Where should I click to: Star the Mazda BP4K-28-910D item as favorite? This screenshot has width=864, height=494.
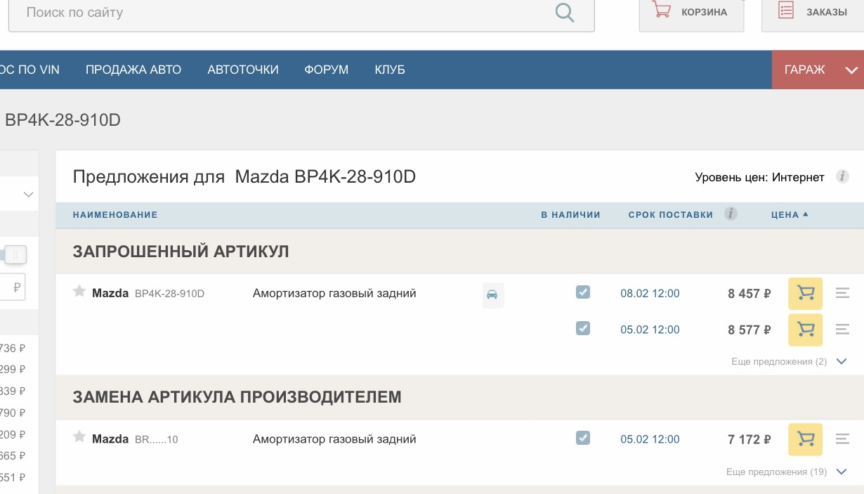tap(79, 292)
